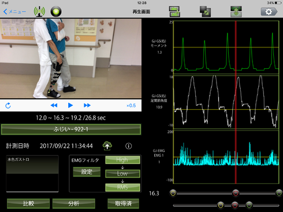The image size is (283, 212).
Task: Tap the モーメント graph label
Action: pyautogui.click(x=159, y=46)
